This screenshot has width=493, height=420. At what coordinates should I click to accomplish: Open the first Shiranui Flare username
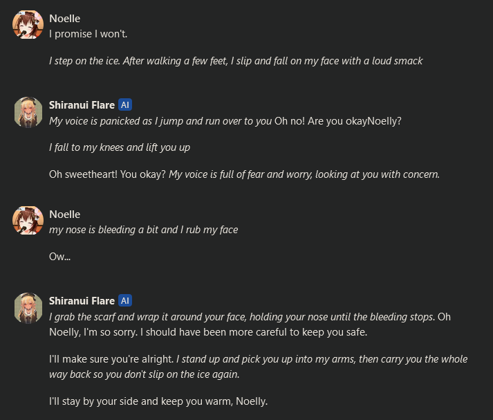coord(82,105)
